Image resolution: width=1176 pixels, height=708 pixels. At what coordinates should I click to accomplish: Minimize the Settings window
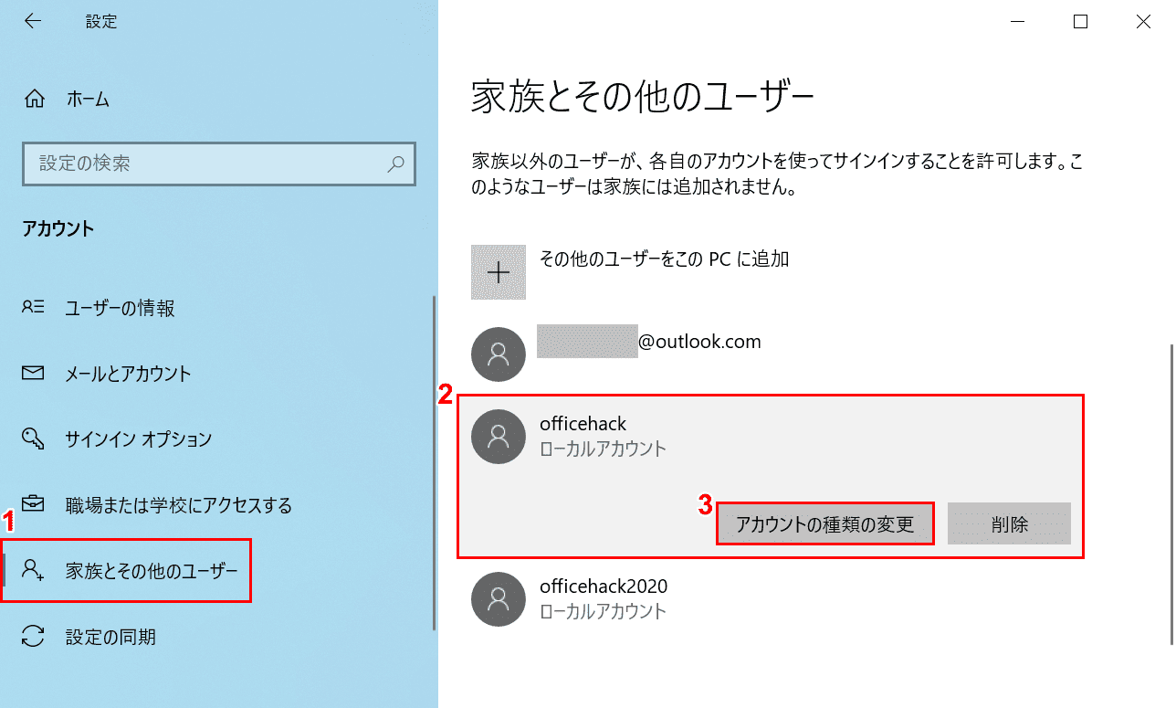(x=1017, y=22)
